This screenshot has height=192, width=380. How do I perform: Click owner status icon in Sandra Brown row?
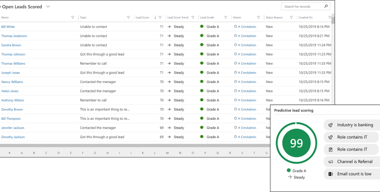click(235, 45)
